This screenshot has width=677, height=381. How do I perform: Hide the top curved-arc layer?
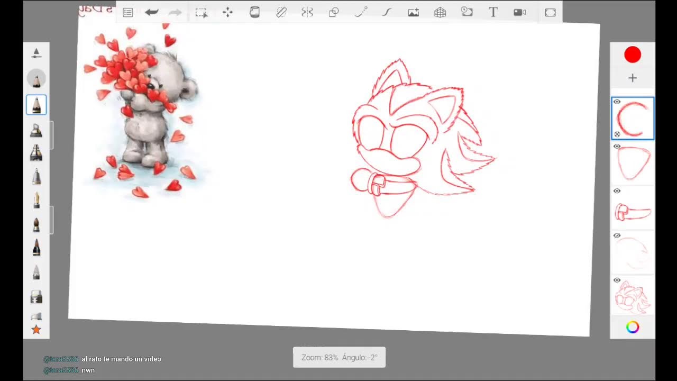617,102
